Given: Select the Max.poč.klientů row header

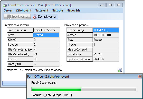Looking at the screenshot, I should (80, 49).
